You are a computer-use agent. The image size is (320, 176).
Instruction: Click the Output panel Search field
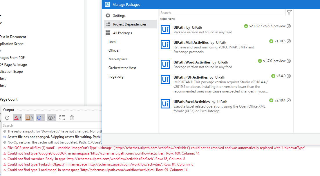coord(52,126)
